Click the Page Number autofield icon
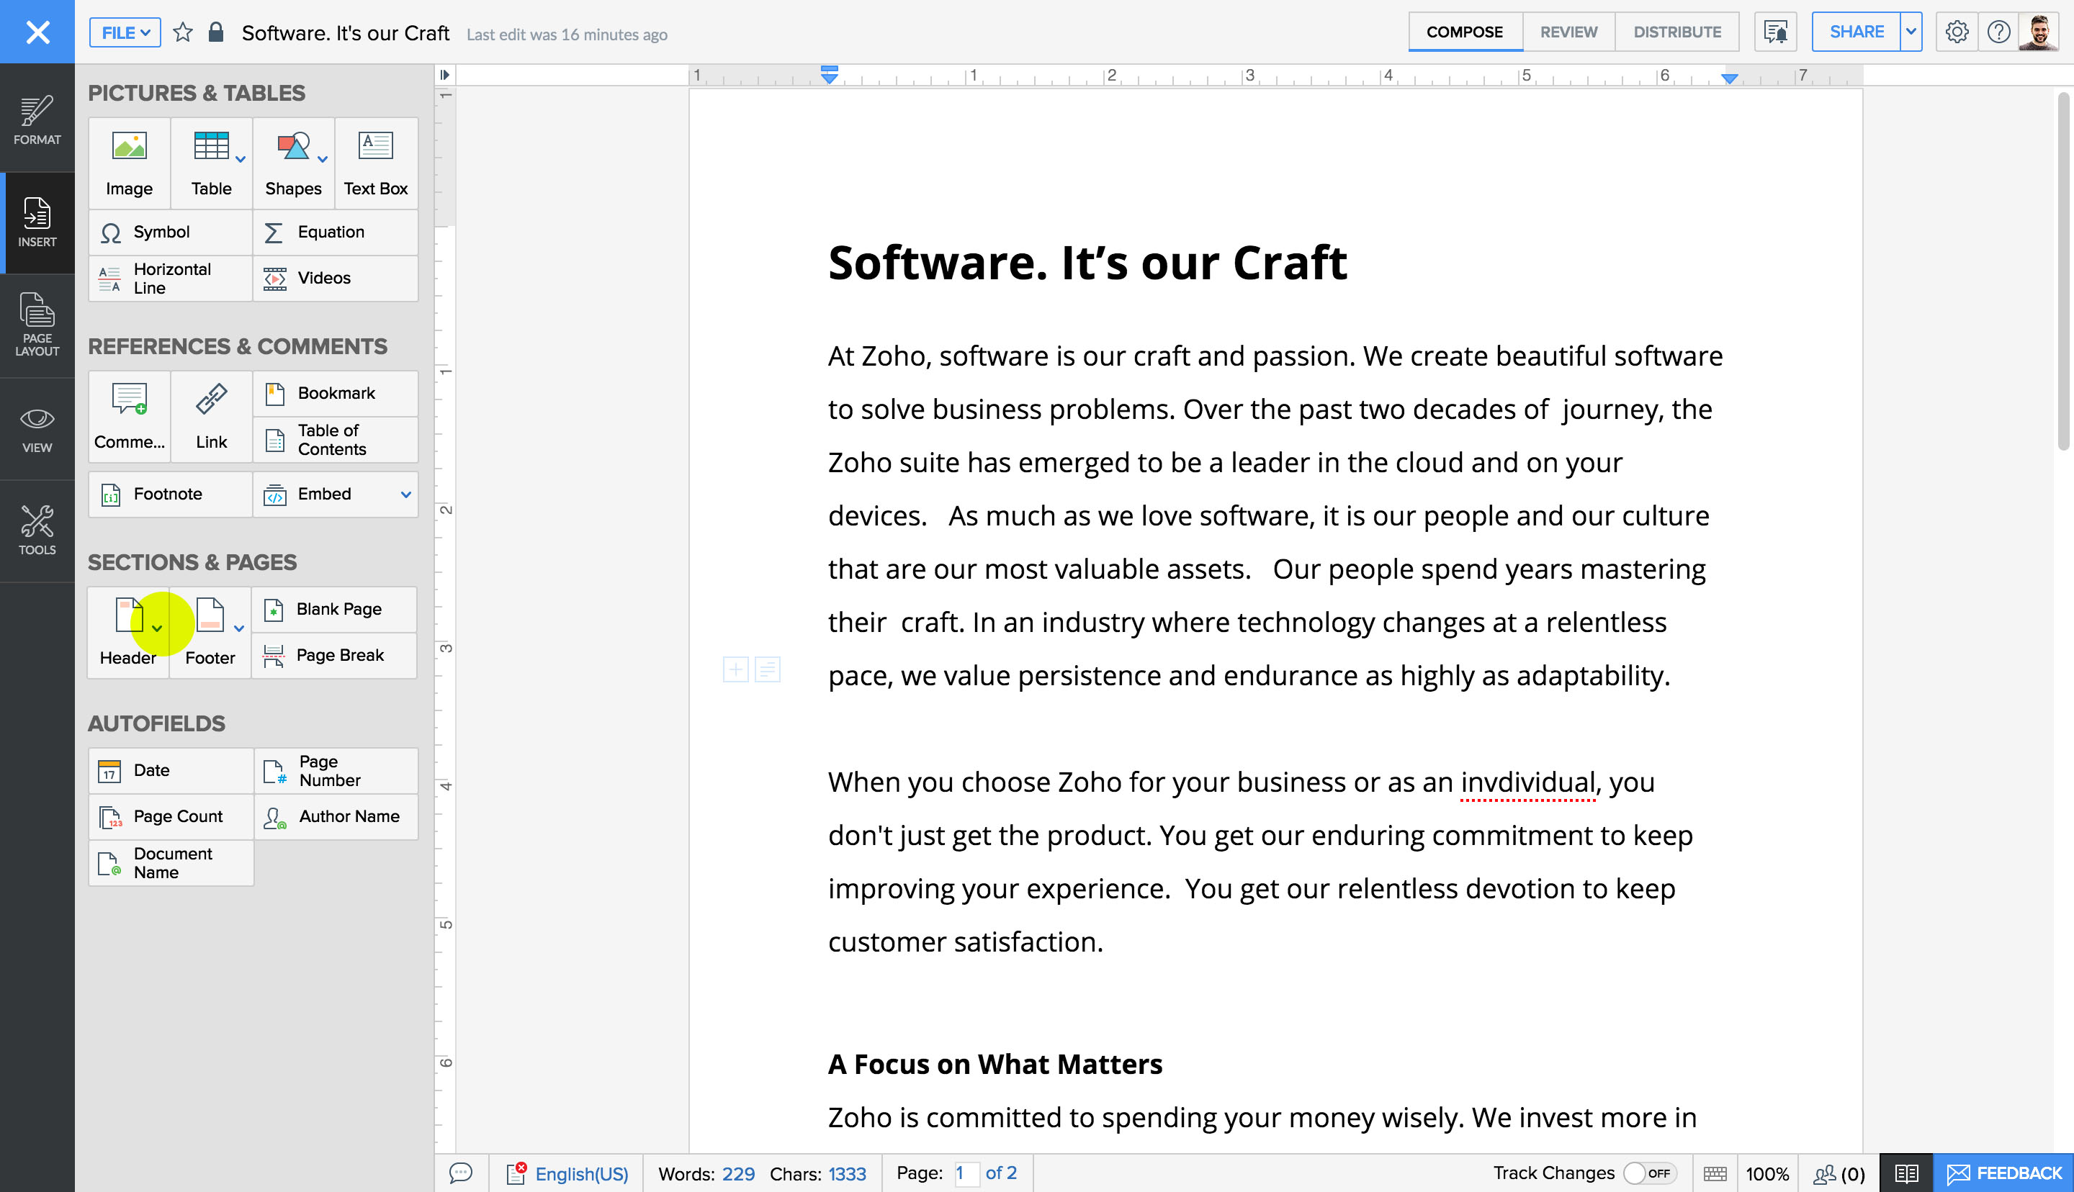Image resolution: width=2074 pixels, height=1192 pixels. 274,770
